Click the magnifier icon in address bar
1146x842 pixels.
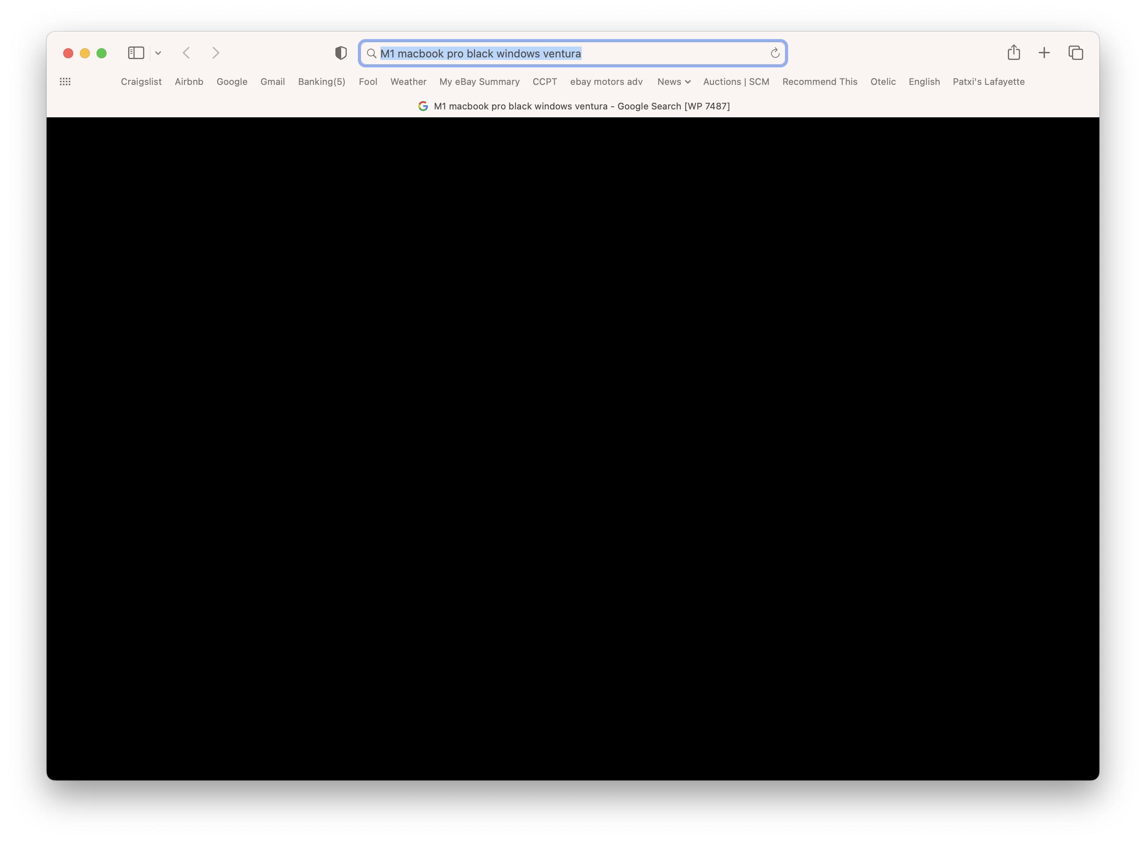tap(372, 54)
